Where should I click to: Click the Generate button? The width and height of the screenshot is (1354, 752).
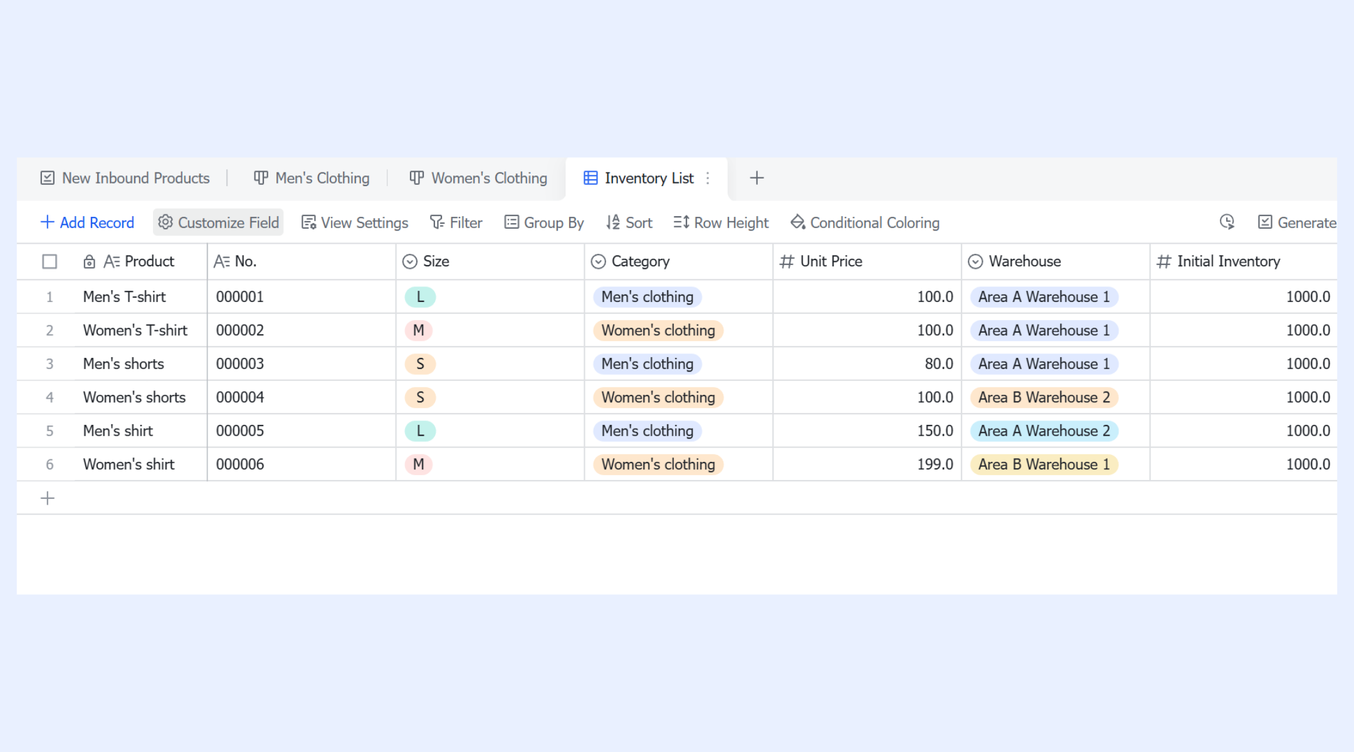click(x=1297, y=222)
